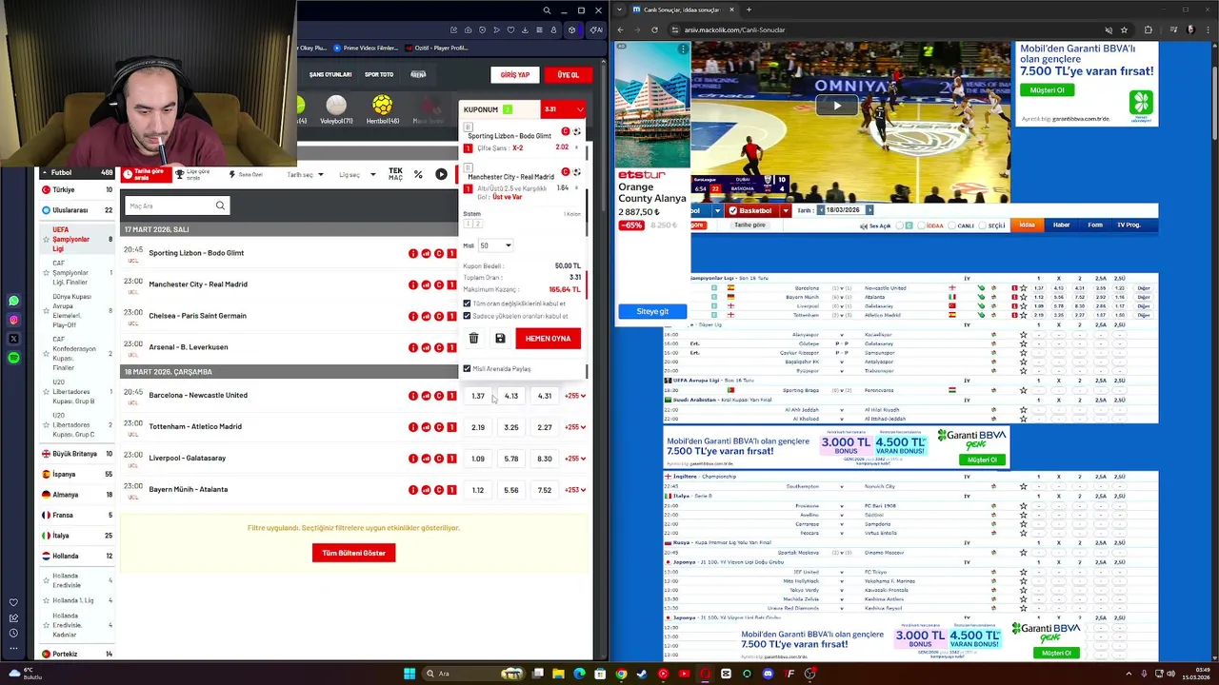Toggle 'Sadece yükselen oranları kabul et' checkbox

click(467, 316)
